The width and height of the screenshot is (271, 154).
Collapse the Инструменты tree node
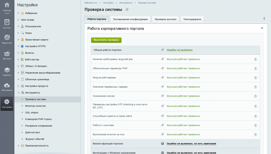[x=19, y=93]
